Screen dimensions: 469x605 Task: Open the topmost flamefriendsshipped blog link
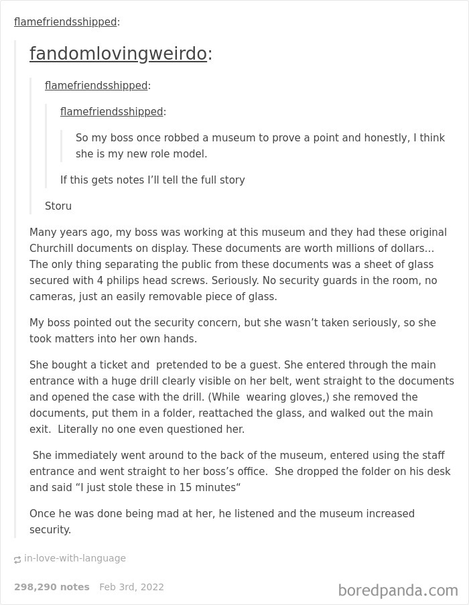point(65,22)
